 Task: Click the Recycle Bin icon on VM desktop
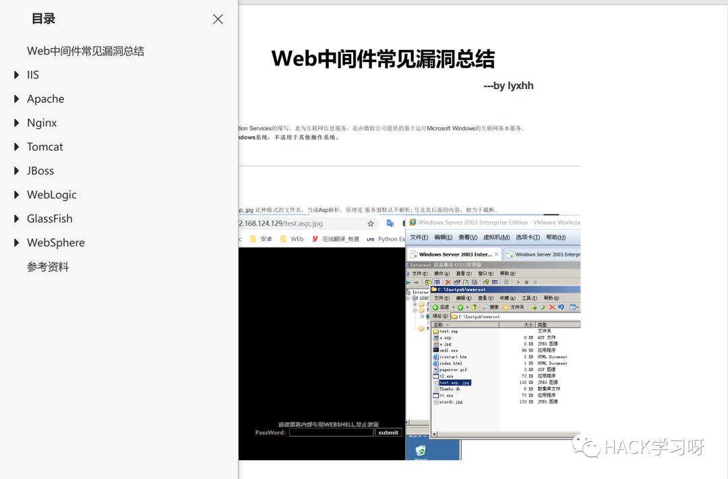pos(421,451)
